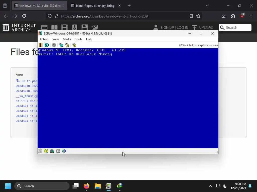Viewport: 257px width, 192px height.
Task: Go back in the browser
Action: (x=6, y=16)
